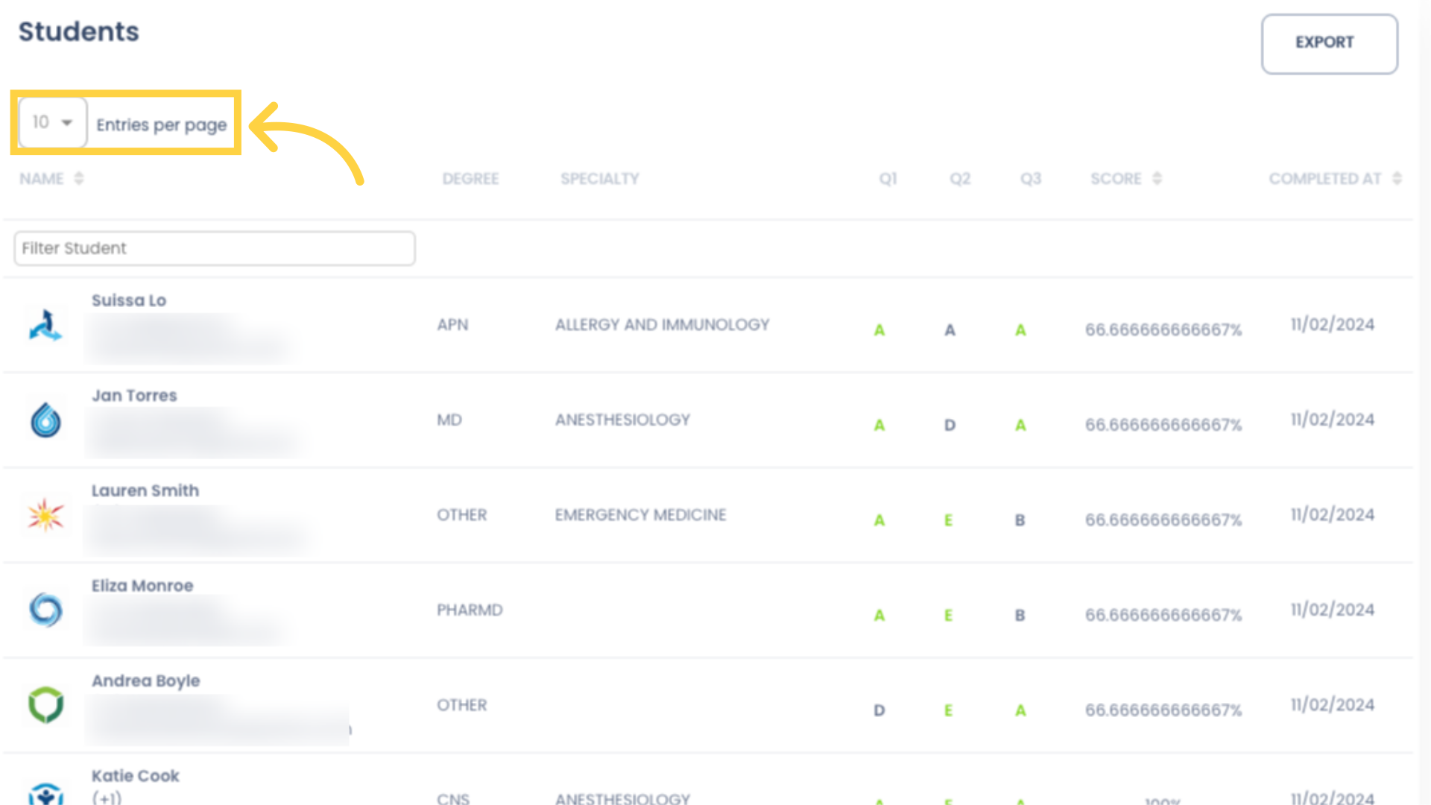Click the SPECIALTY column header
Screen dimensions: 1431x805
coord(599,179)
